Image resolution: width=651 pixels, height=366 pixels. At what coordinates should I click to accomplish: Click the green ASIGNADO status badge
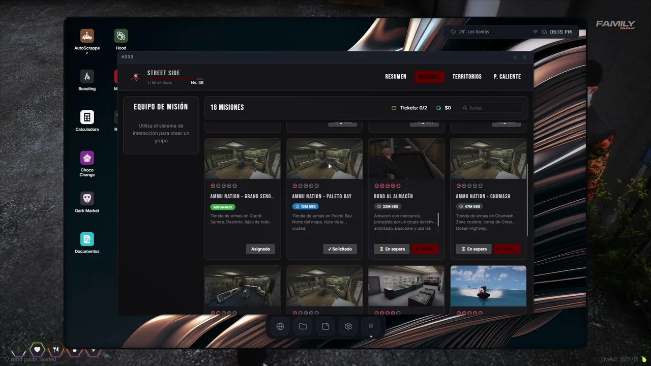223,207
